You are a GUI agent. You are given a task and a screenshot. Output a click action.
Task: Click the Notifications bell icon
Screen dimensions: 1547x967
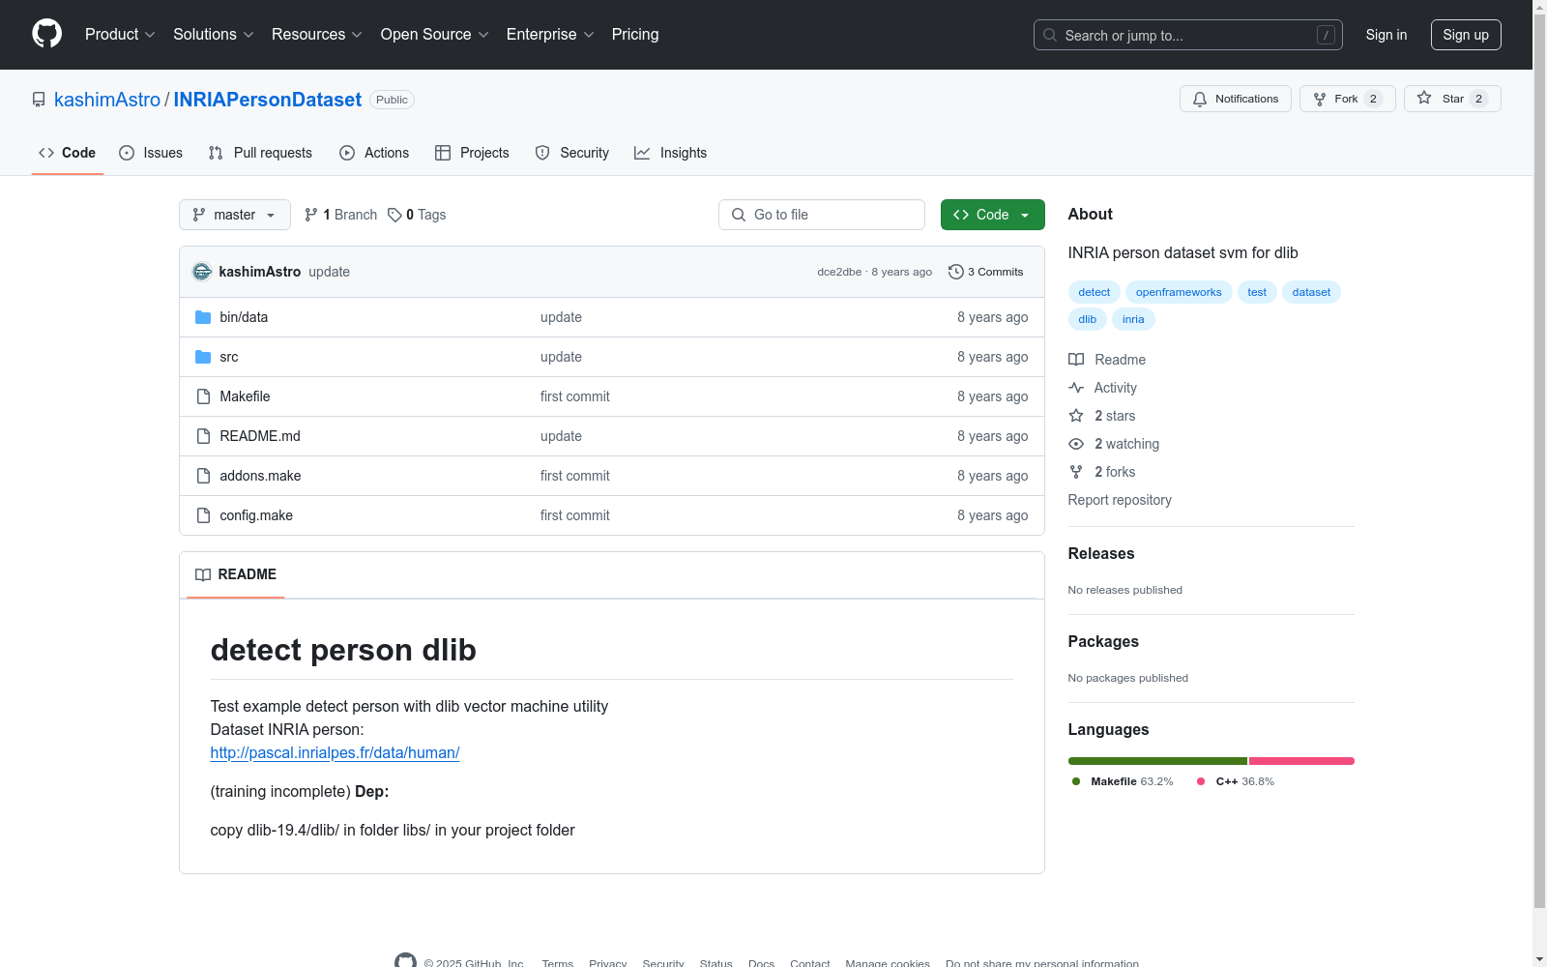coord(1200,99)
